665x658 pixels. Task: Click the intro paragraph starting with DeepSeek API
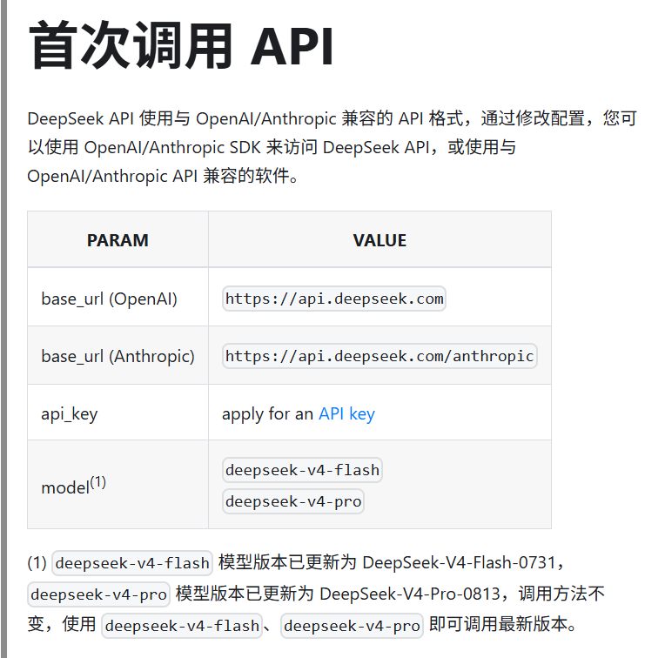point(332,147)
